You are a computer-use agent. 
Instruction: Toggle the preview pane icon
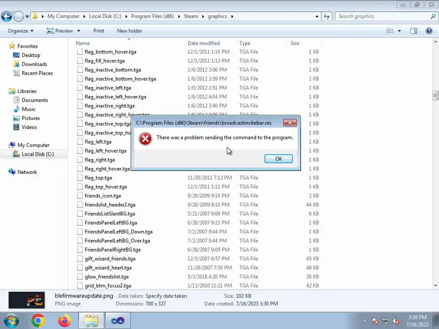point(414,31)
